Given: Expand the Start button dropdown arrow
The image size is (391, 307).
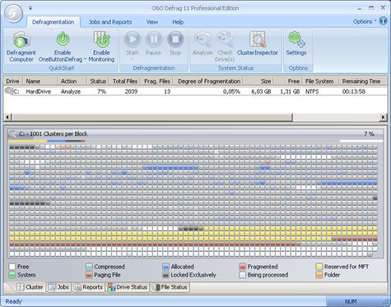Looking at the screenshot, I should click(x=132, y=58).
